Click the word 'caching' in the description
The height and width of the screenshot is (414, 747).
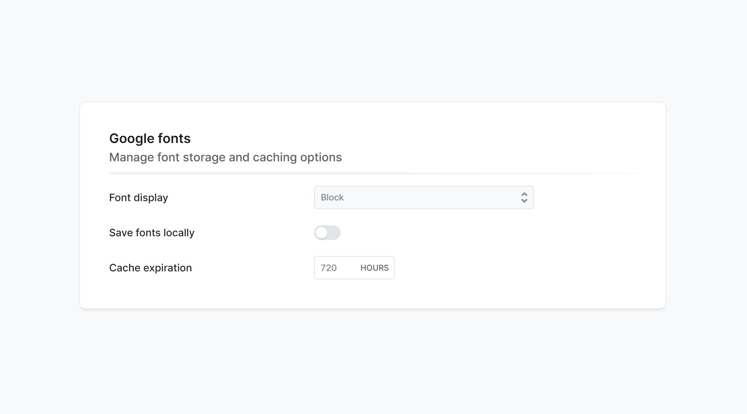tap(275, 157)
